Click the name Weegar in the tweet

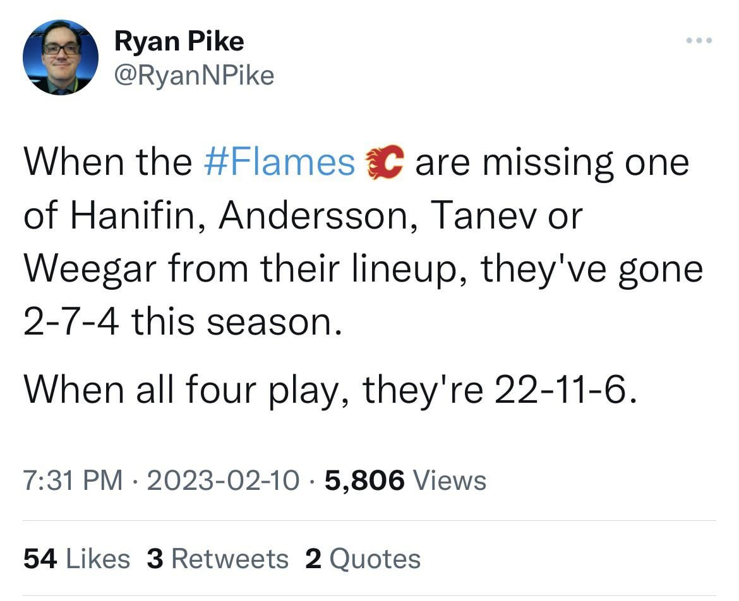coord(88,270)
